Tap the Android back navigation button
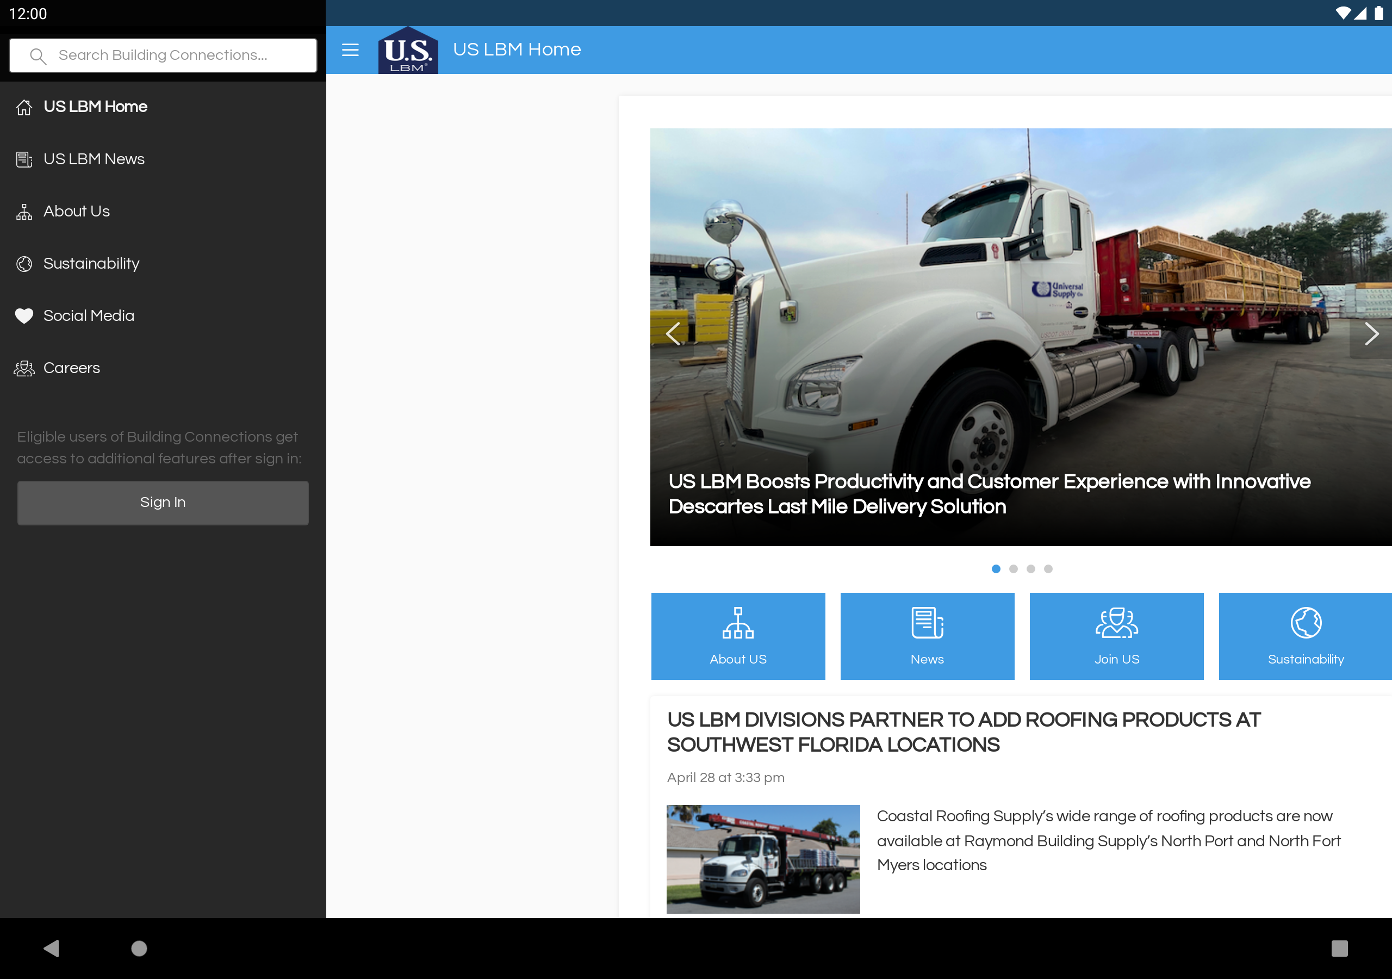1392x979 pixels. (x=52, y=947)
